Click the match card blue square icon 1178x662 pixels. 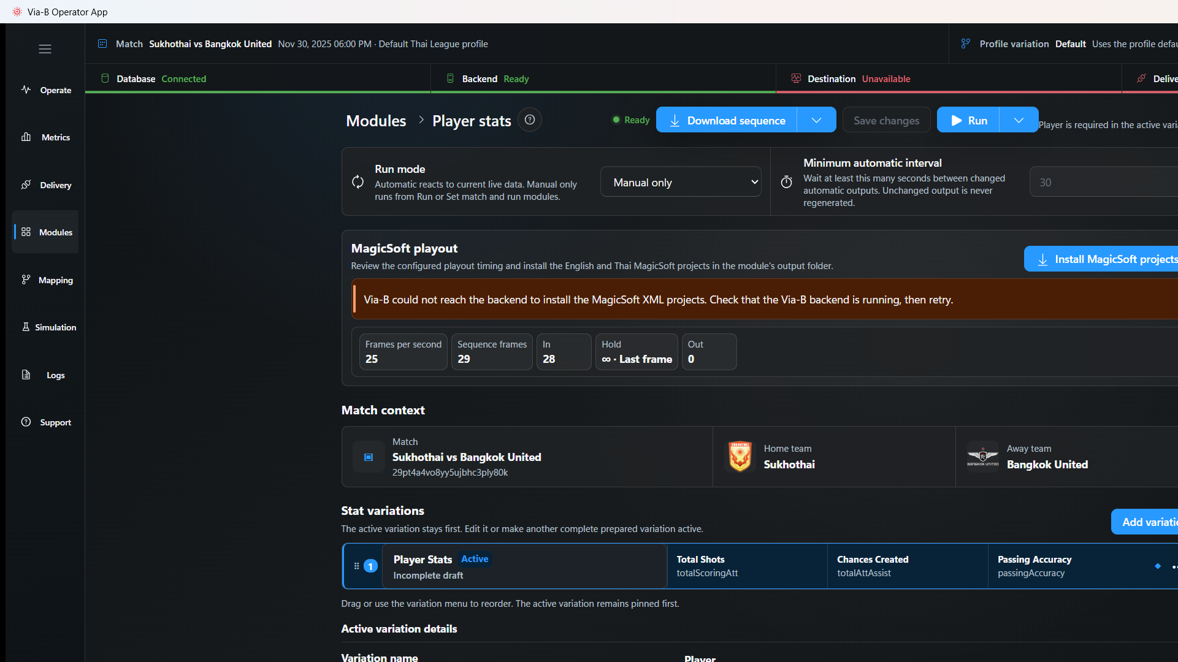click(369, 457)
